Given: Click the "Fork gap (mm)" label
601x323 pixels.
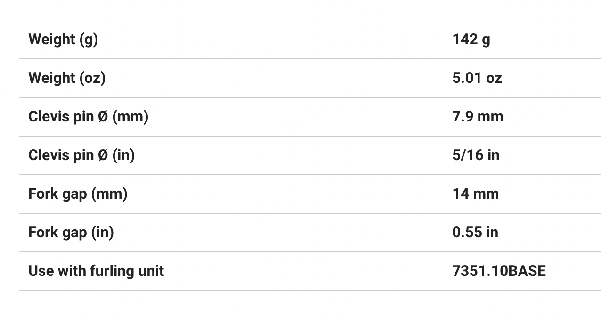Looking at the screenshot, I should (78, 194).
